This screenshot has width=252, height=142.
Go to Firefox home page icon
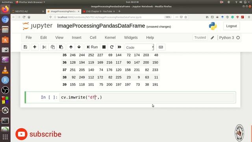[29, 17]
